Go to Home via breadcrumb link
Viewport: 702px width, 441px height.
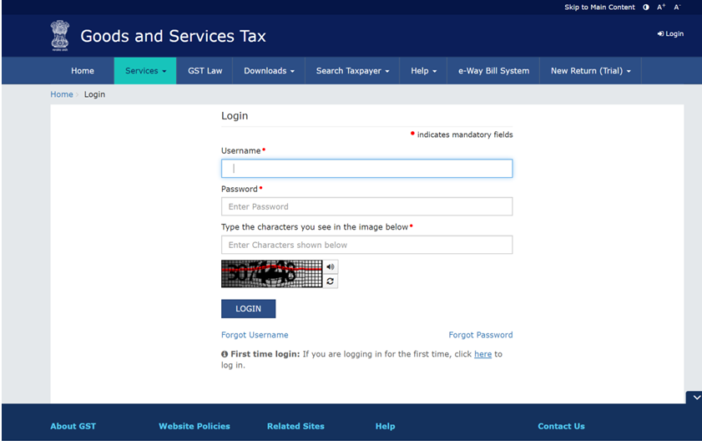pos(61,94)
